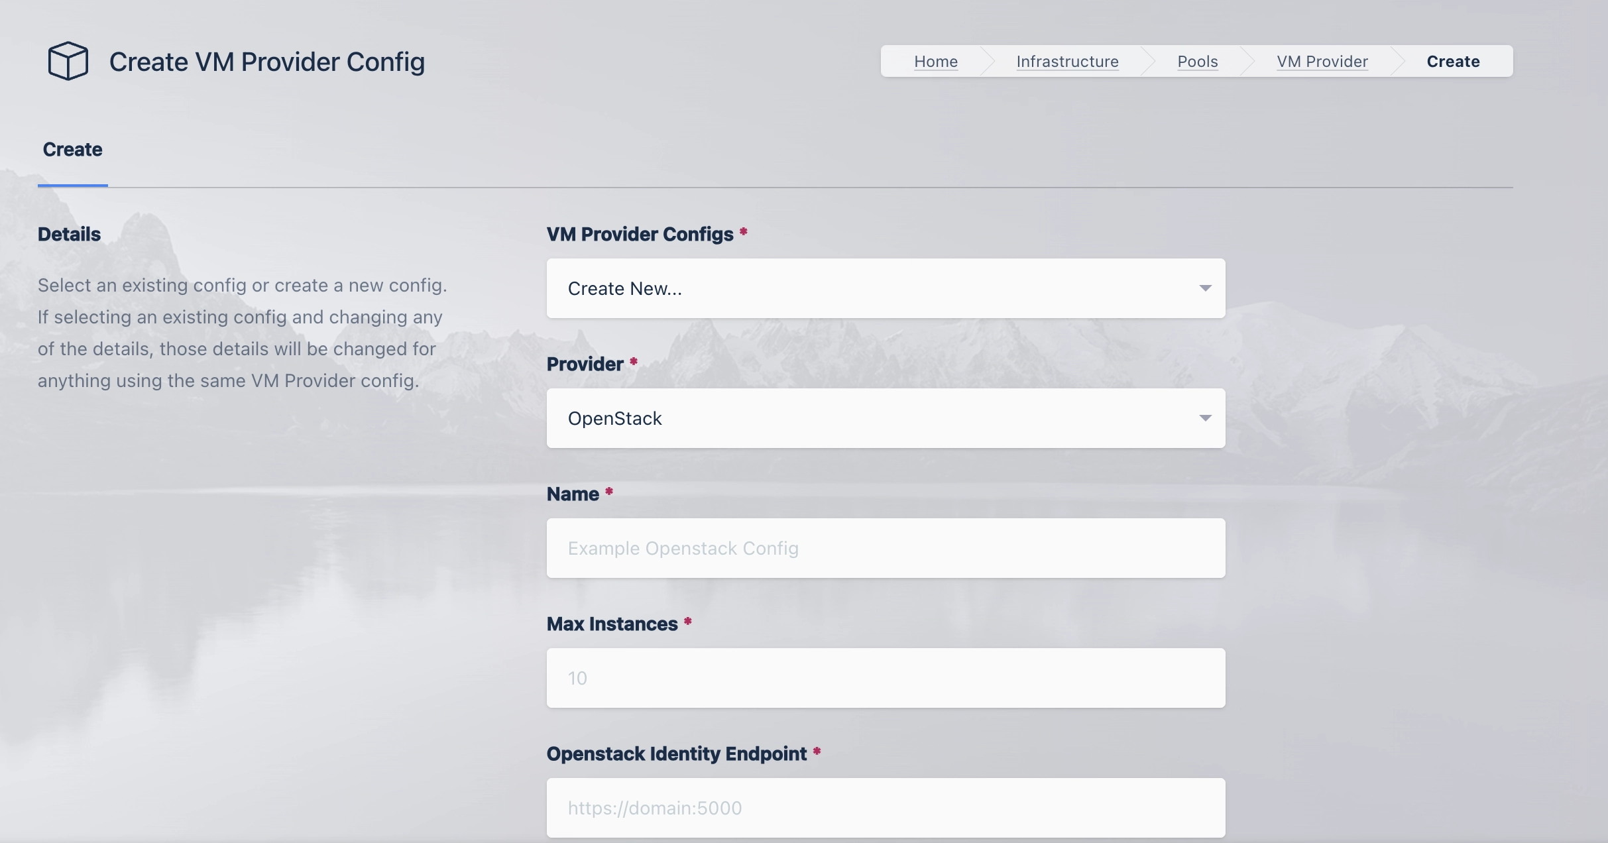
Task: Select the Create tab under the header
Action: point(72,150)
